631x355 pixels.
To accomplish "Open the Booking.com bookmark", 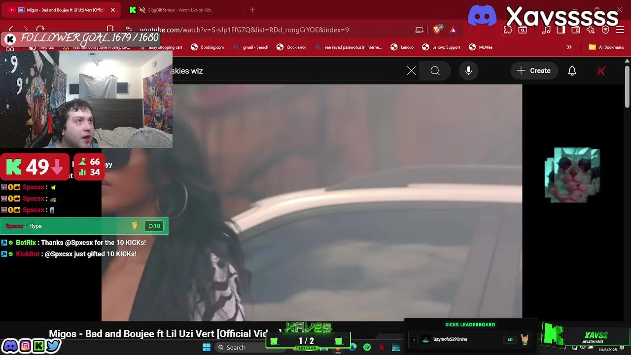I will pos(208,47).
